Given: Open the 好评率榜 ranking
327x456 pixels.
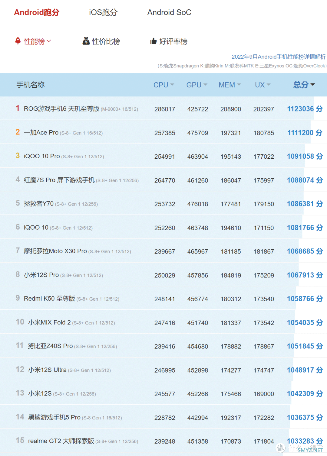Looking at the screenshot, I should 173,41.
